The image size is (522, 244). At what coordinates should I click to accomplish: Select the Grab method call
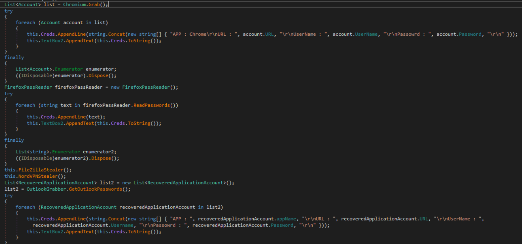tap(94, 5)
